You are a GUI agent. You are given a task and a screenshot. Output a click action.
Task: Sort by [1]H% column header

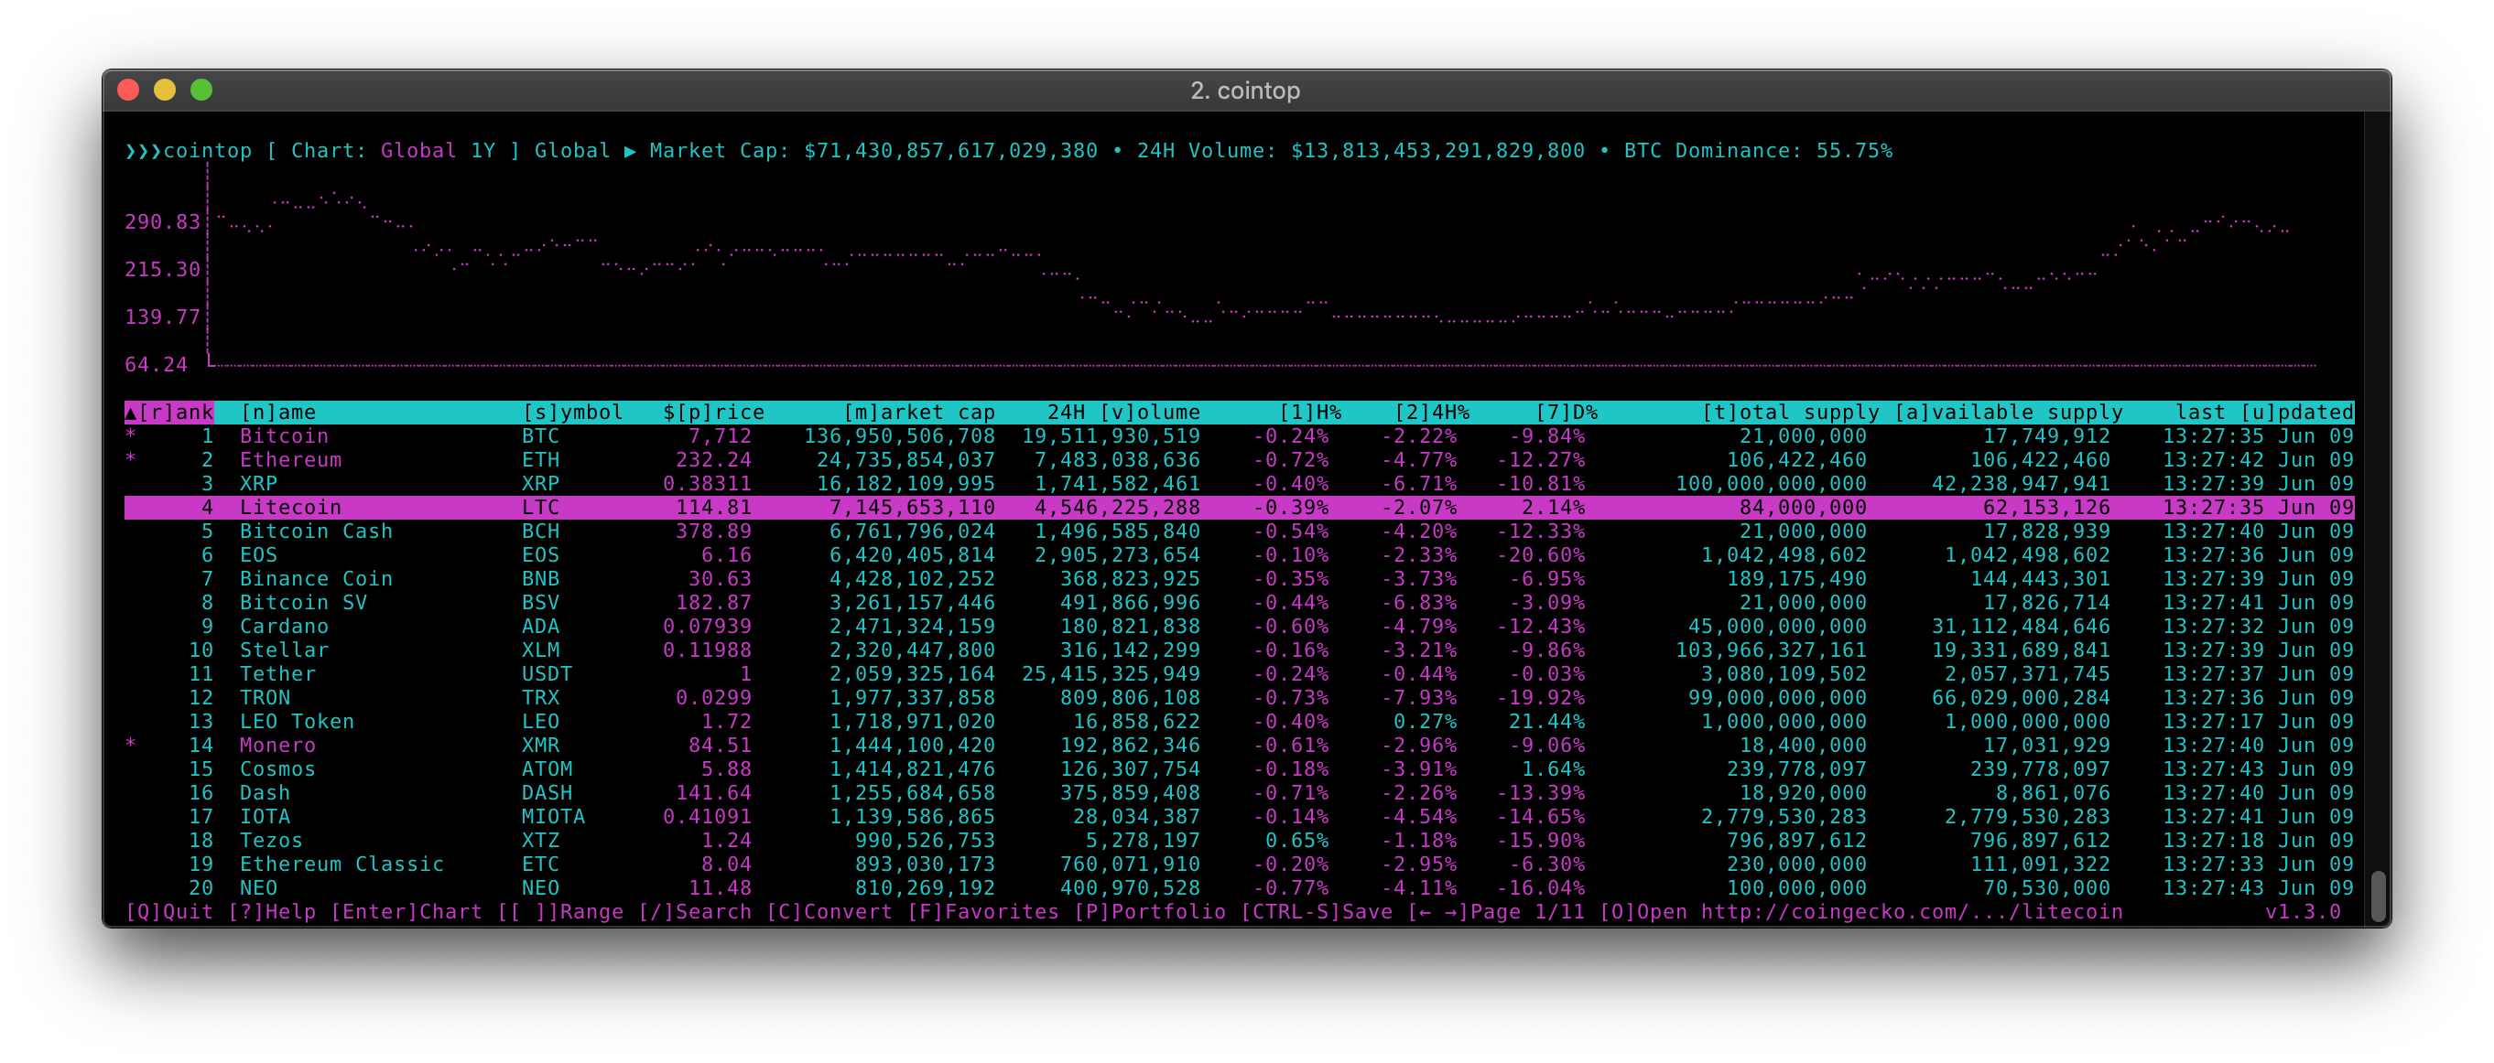point(1310,412)
